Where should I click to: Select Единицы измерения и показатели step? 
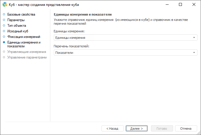coord(24,44)
